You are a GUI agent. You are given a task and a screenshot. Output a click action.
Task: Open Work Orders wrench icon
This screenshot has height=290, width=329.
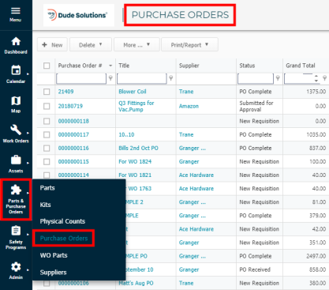[16, 130]
